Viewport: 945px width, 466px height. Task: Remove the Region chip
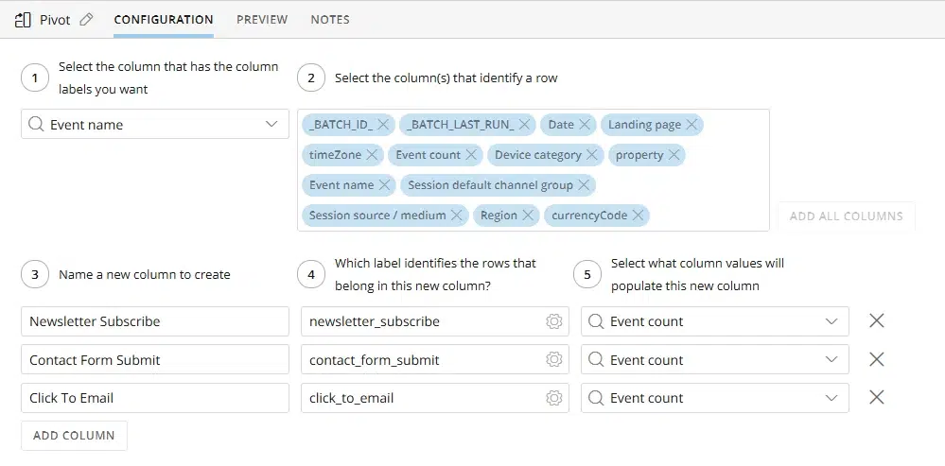528,215
